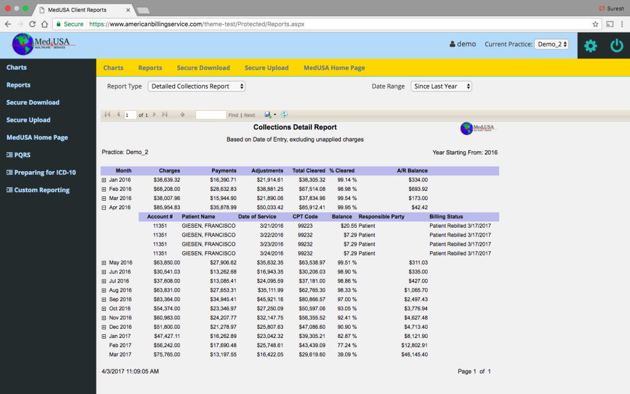Viewport: 630px width, 394px height.
Task: Refresh the report viewer
Action: click(284, 115)
